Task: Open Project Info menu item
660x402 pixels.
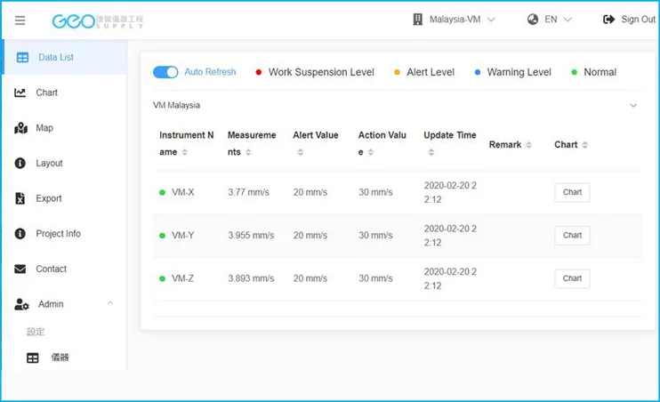Action: [x=58, y=234]
